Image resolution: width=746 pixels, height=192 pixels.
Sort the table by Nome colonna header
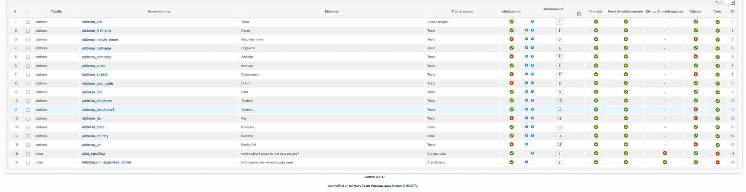pyautogui.click(x=159, y=12)
